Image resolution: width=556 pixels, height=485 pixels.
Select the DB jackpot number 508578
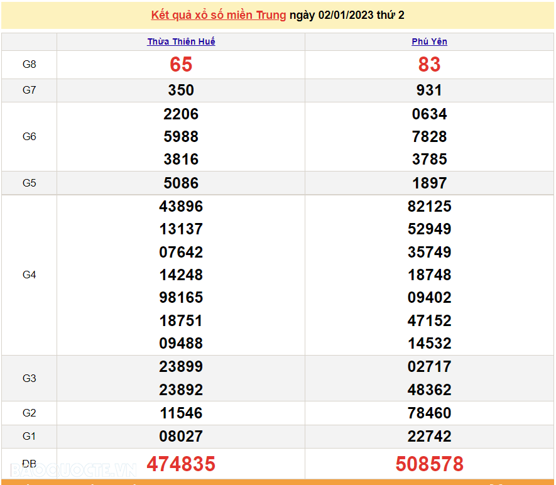pos(429,464)
